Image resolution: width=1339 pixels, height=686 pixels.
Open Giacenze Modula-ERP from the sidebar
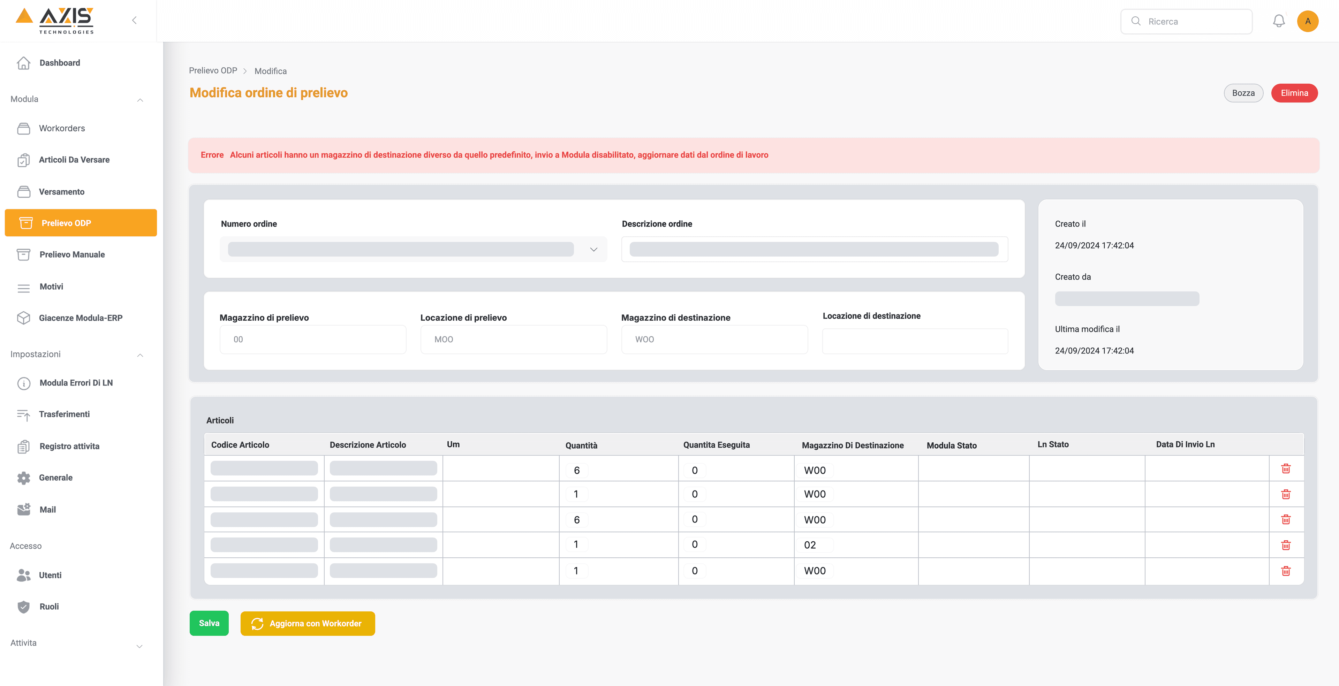tap(80, 318)
